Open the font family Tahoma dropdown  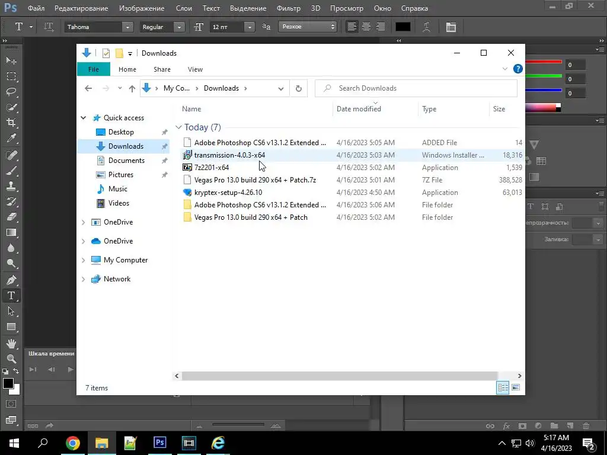click(127, 27)
